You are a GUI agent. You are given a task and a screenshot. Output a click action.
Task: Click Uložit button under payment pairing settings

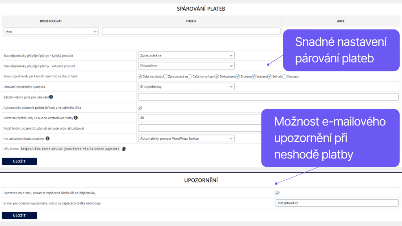coord(20,161)
